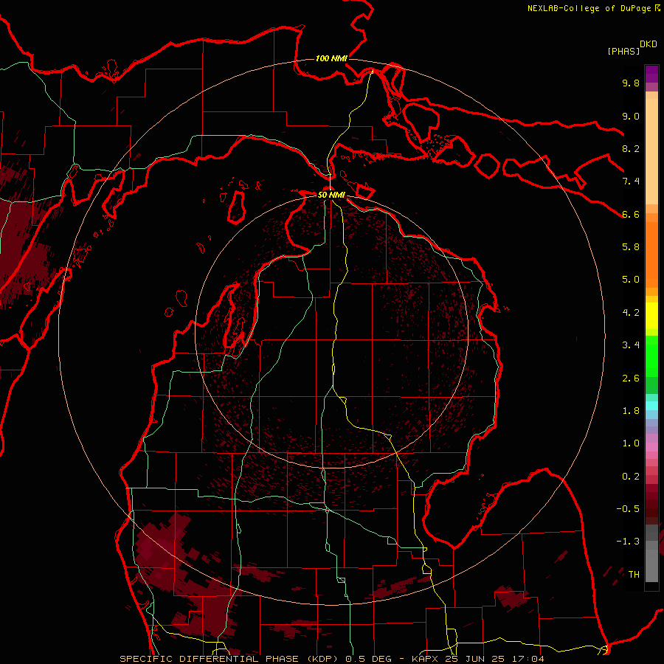
Task: Click the 4.2 scale value
Action: coord(631,313)
